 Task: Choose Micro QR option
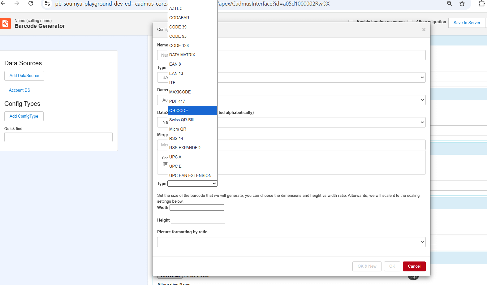pyautogui.click(x=192, y=129)
